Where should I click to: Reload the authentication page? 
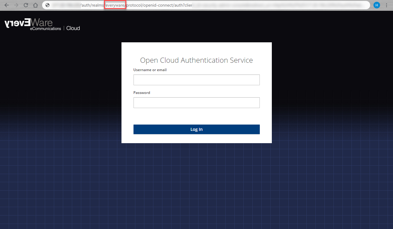[26, 5]
